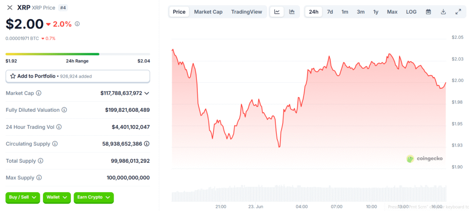The height and width of the screenshot is (211, 469).
Task: Click the $2.00 price value
Action: coord(25,24)
